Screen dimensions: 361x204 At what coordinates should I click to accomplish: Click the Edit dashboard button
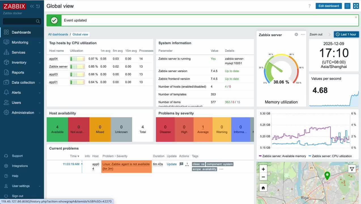click(x=328, y=6)
